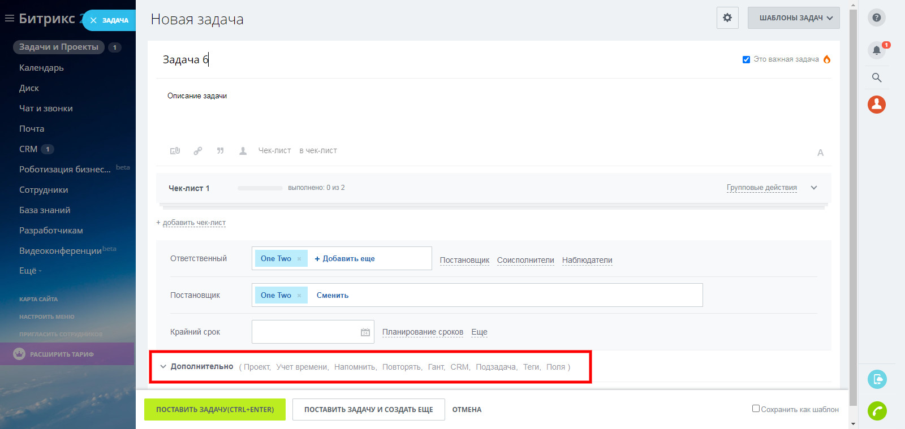Click the teal chat widget icon
The height and width of the screenshot is (429, 905).
click(x=877, y=379)
